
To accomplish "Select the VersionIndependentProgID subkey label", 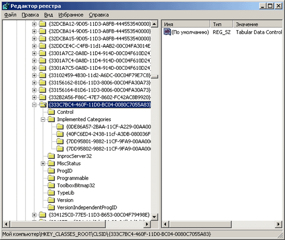I will (x=87, y=207).
